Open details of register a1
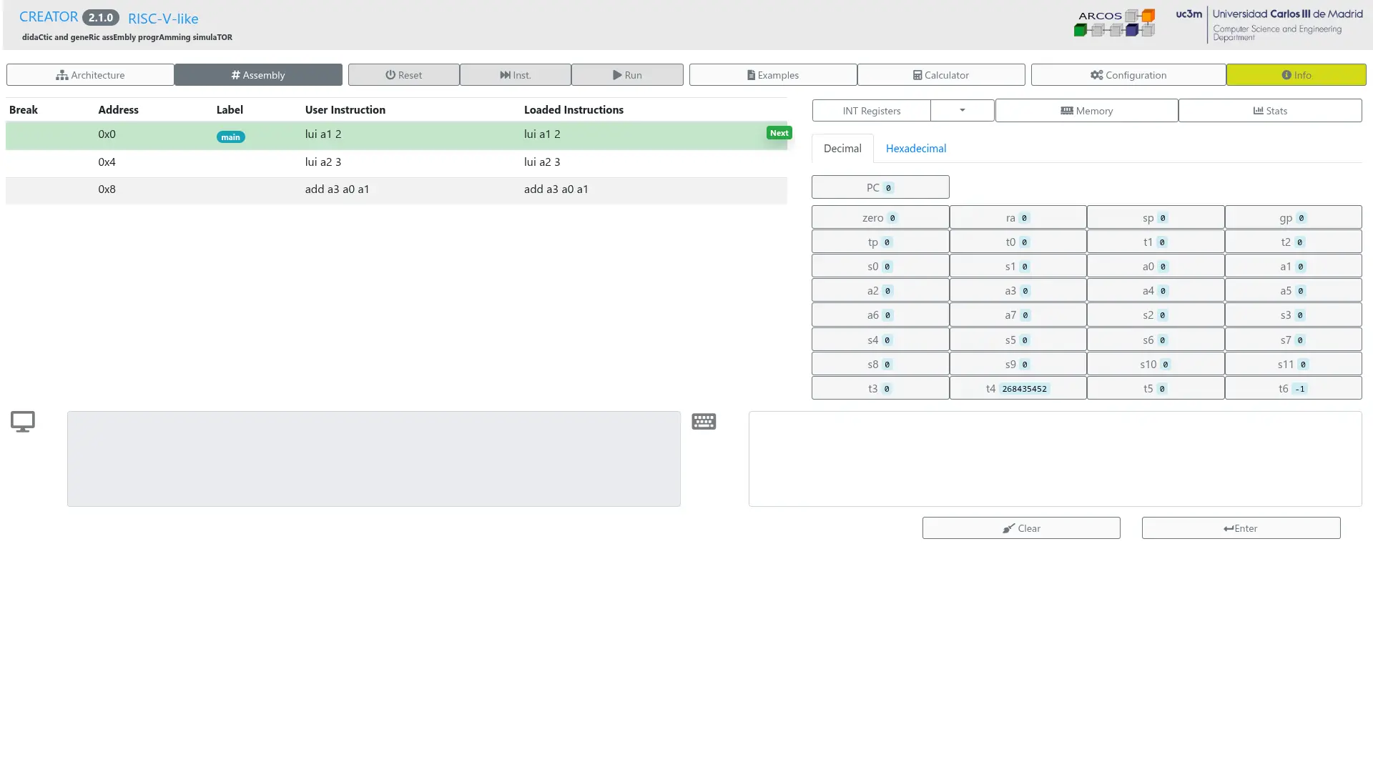The height and width of the screenshot is (772, 1373). [1293, 266]
